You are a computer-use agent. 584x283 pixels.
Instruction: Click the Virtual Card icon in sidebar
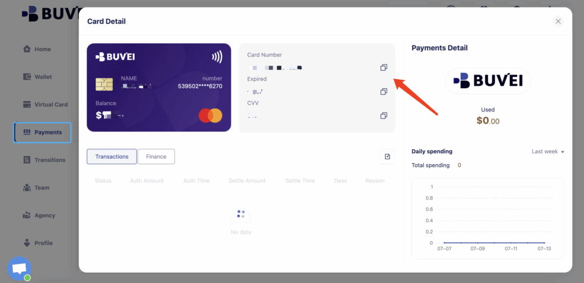click(x=27, y=105)
